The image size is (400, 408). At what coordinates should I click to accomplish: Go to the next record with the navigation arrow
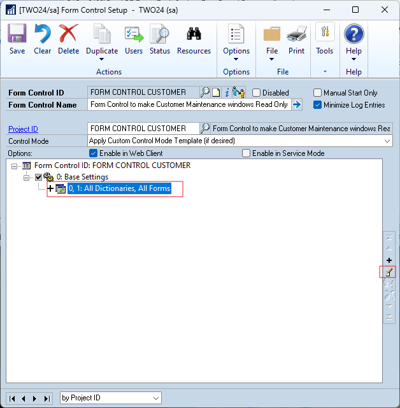[34, 398]
